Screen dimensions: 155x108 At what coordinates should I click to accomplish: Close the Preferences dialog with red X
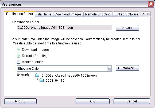tap(151, 4)
